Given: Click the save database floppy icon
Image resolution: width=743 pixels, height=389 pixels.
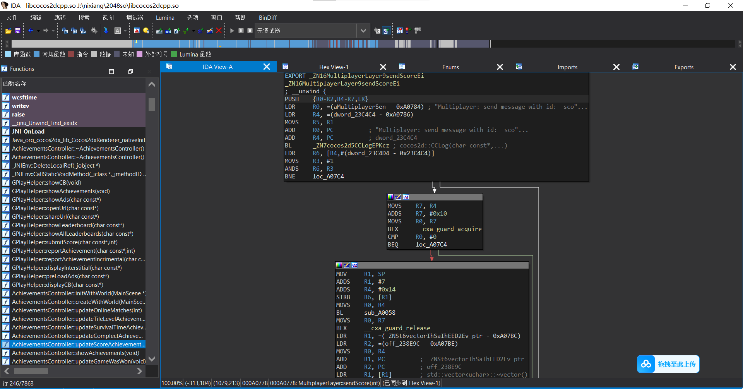Looking at the screenshot, I should 17,31.
